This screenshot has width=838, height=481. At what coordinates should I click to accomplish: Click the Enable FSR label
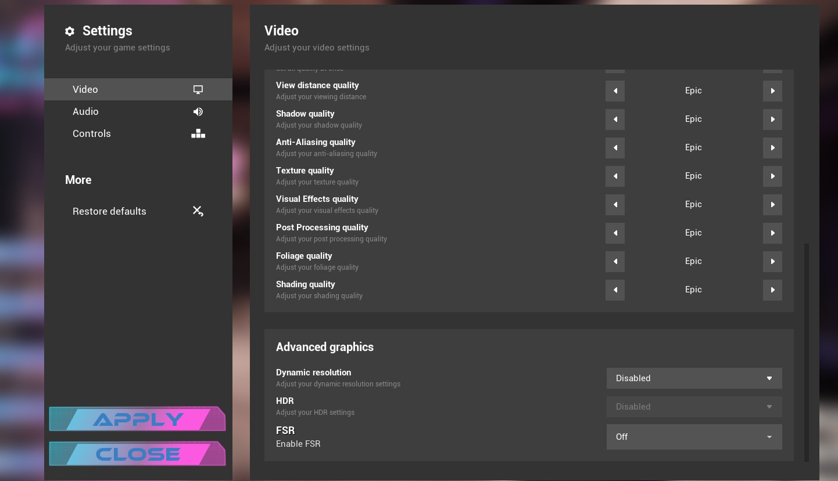tap(298, 444)
